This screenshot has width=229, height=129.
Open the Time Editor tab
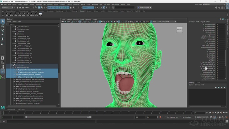[x=21, y=109]
